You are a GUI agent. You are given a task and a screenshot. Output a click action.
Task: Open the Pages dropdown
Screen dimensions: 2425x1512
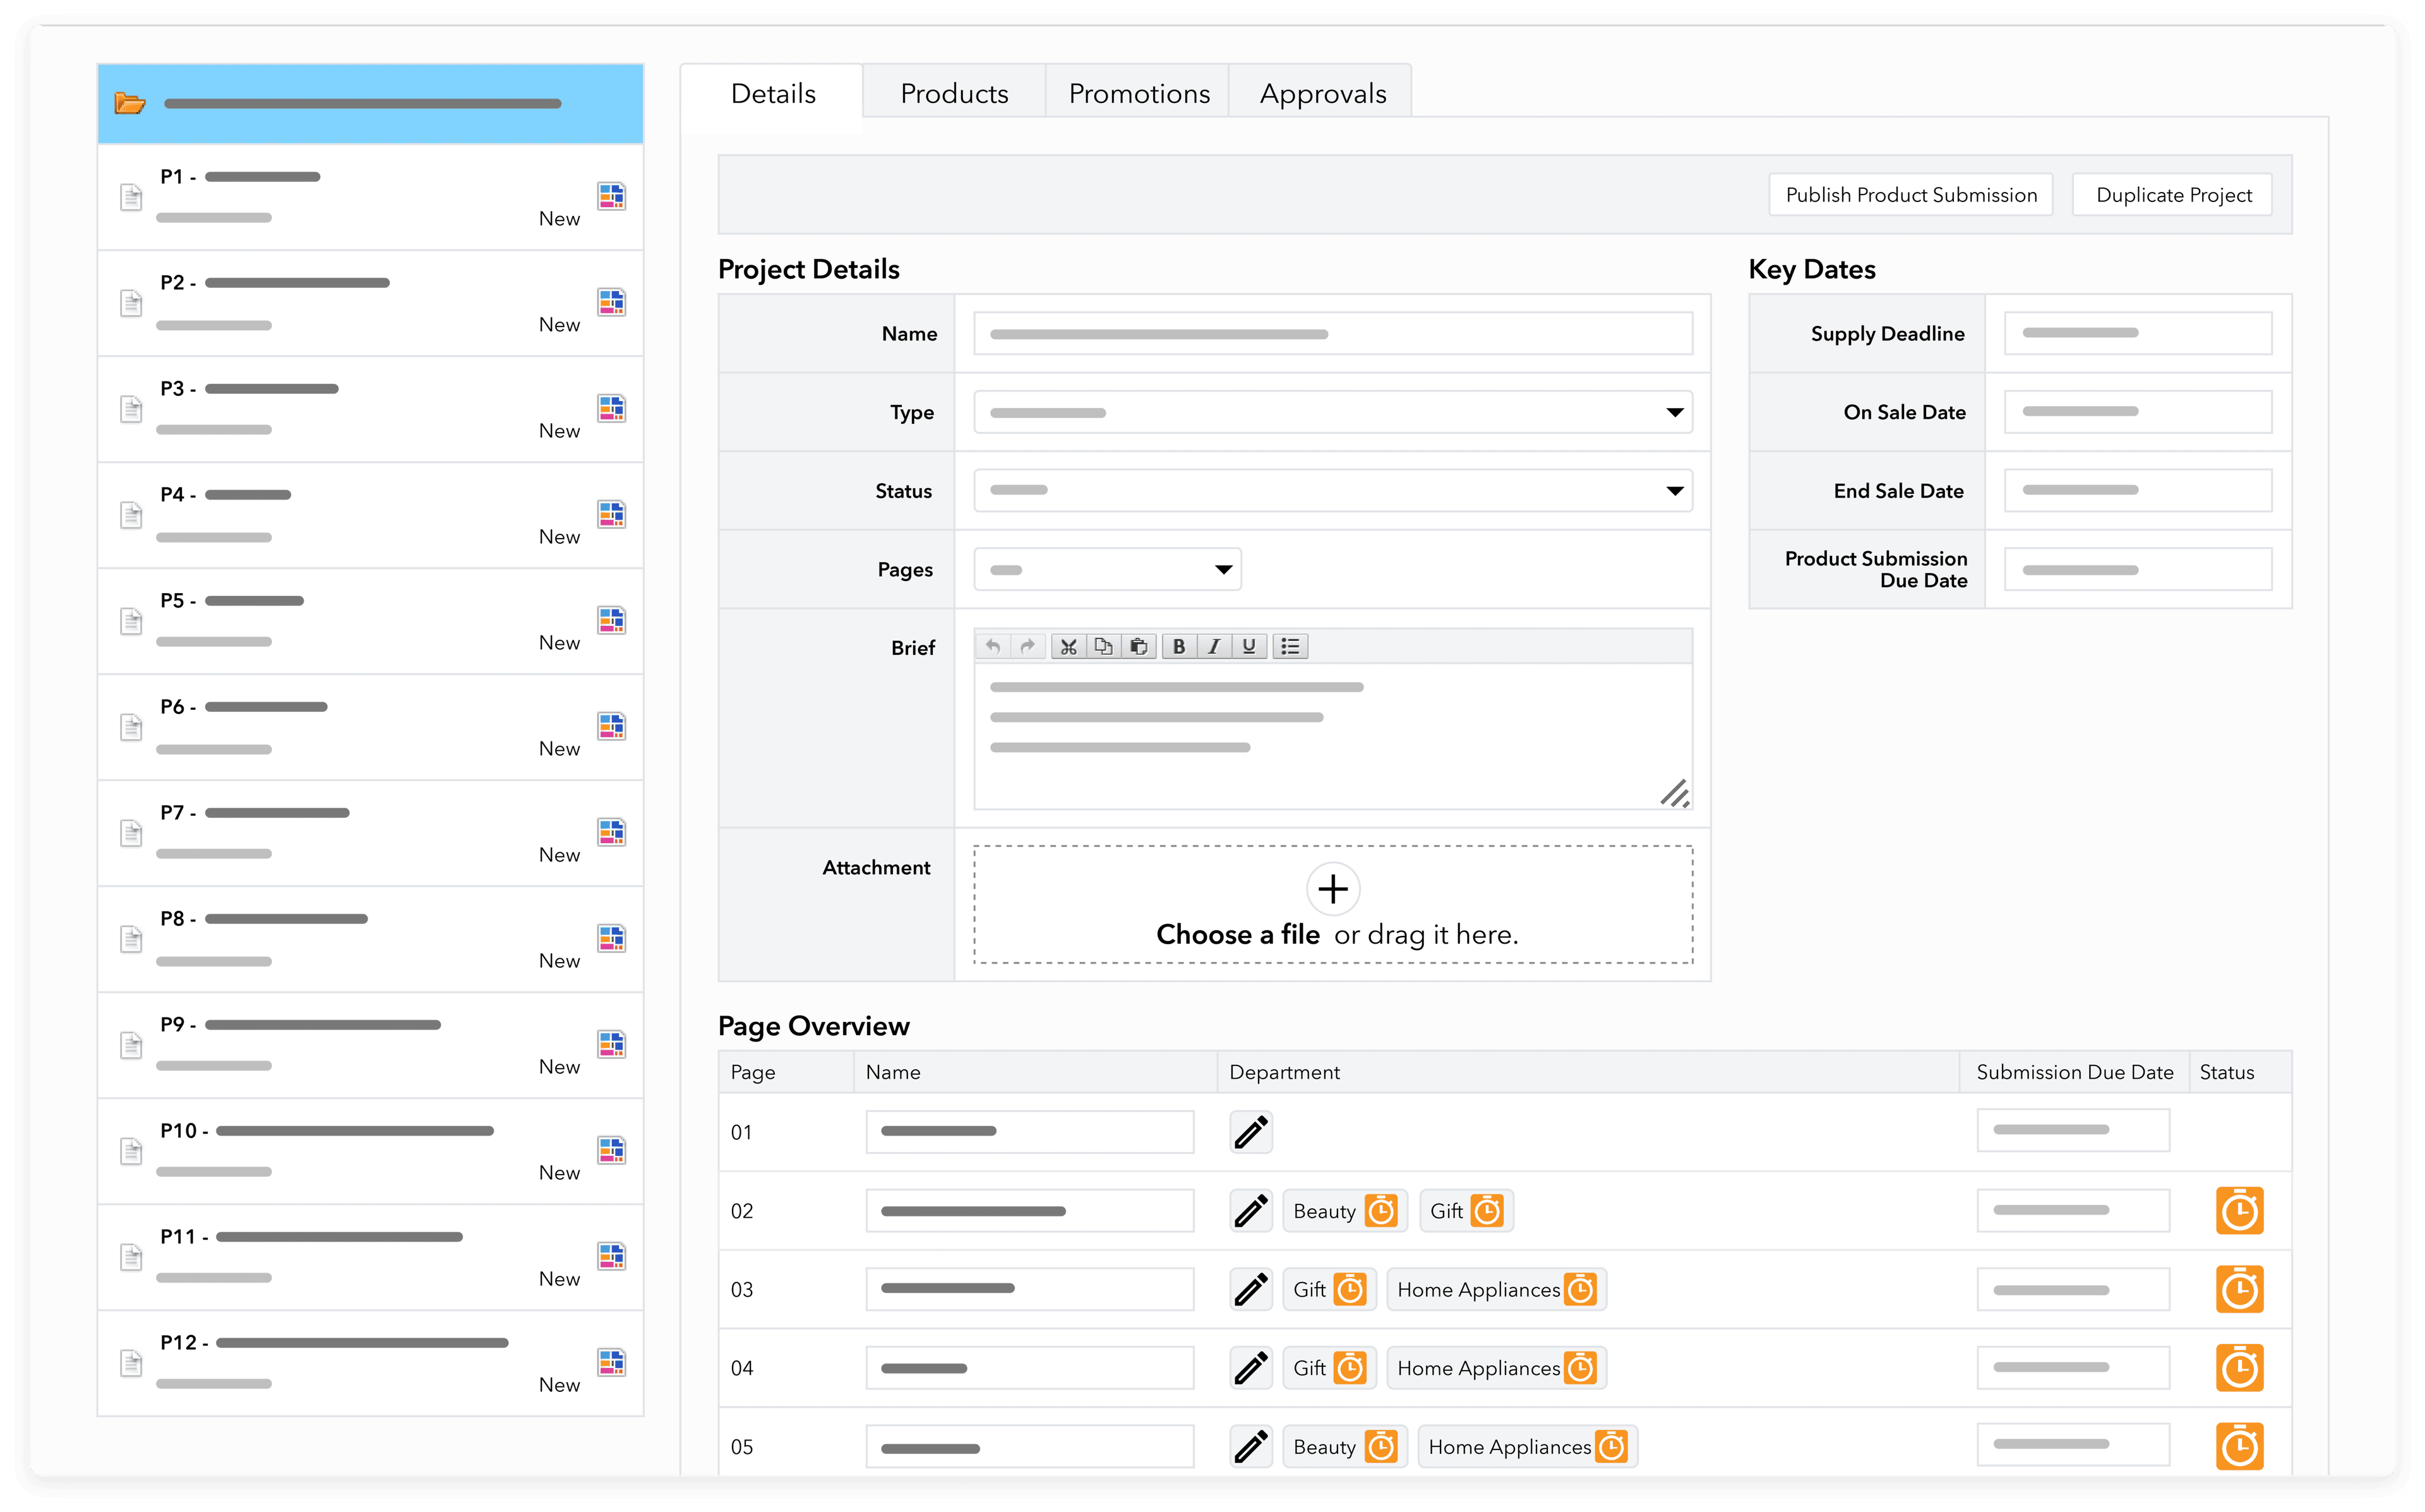click(x=1108, y=570)
